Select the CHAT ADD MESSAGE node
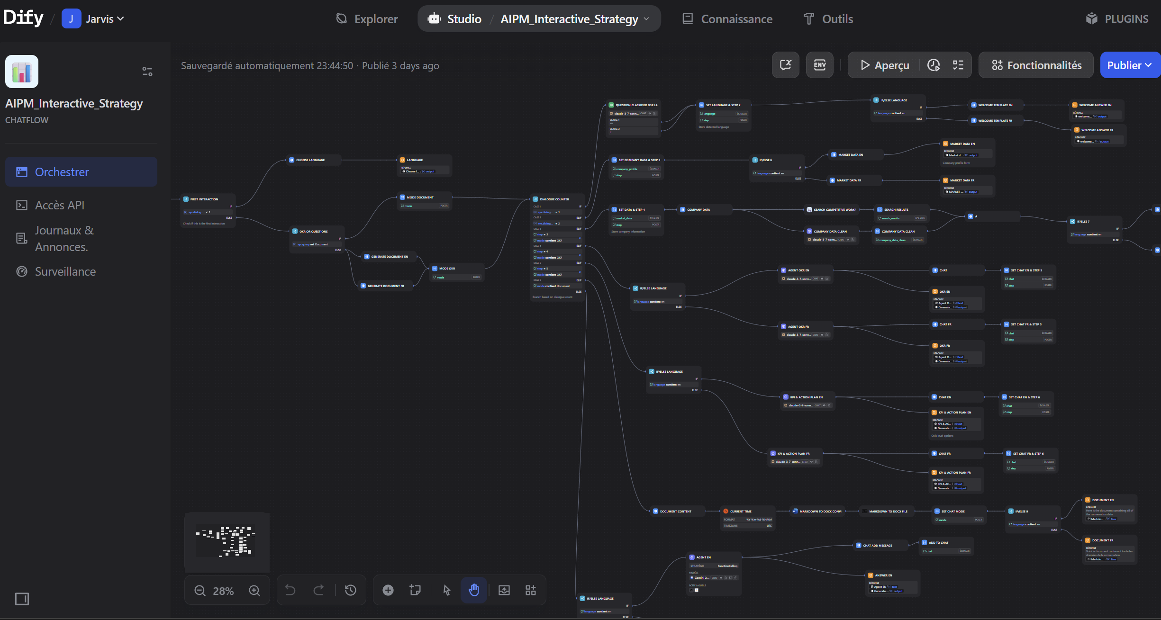The width and height of the screenshot is (1161, 620). tap(881, 546)
